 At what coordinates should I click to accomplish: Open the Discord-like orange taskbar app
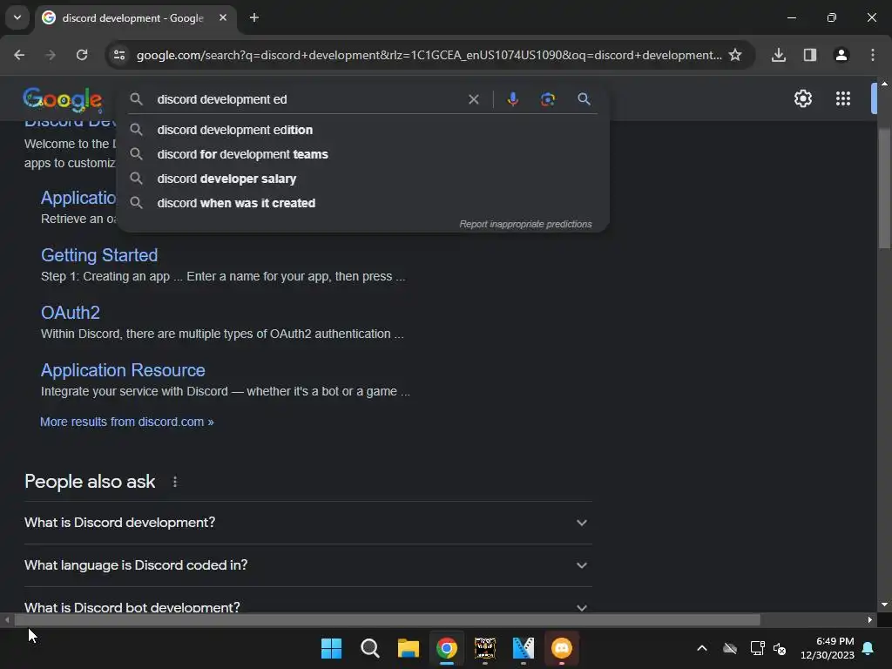562,648
